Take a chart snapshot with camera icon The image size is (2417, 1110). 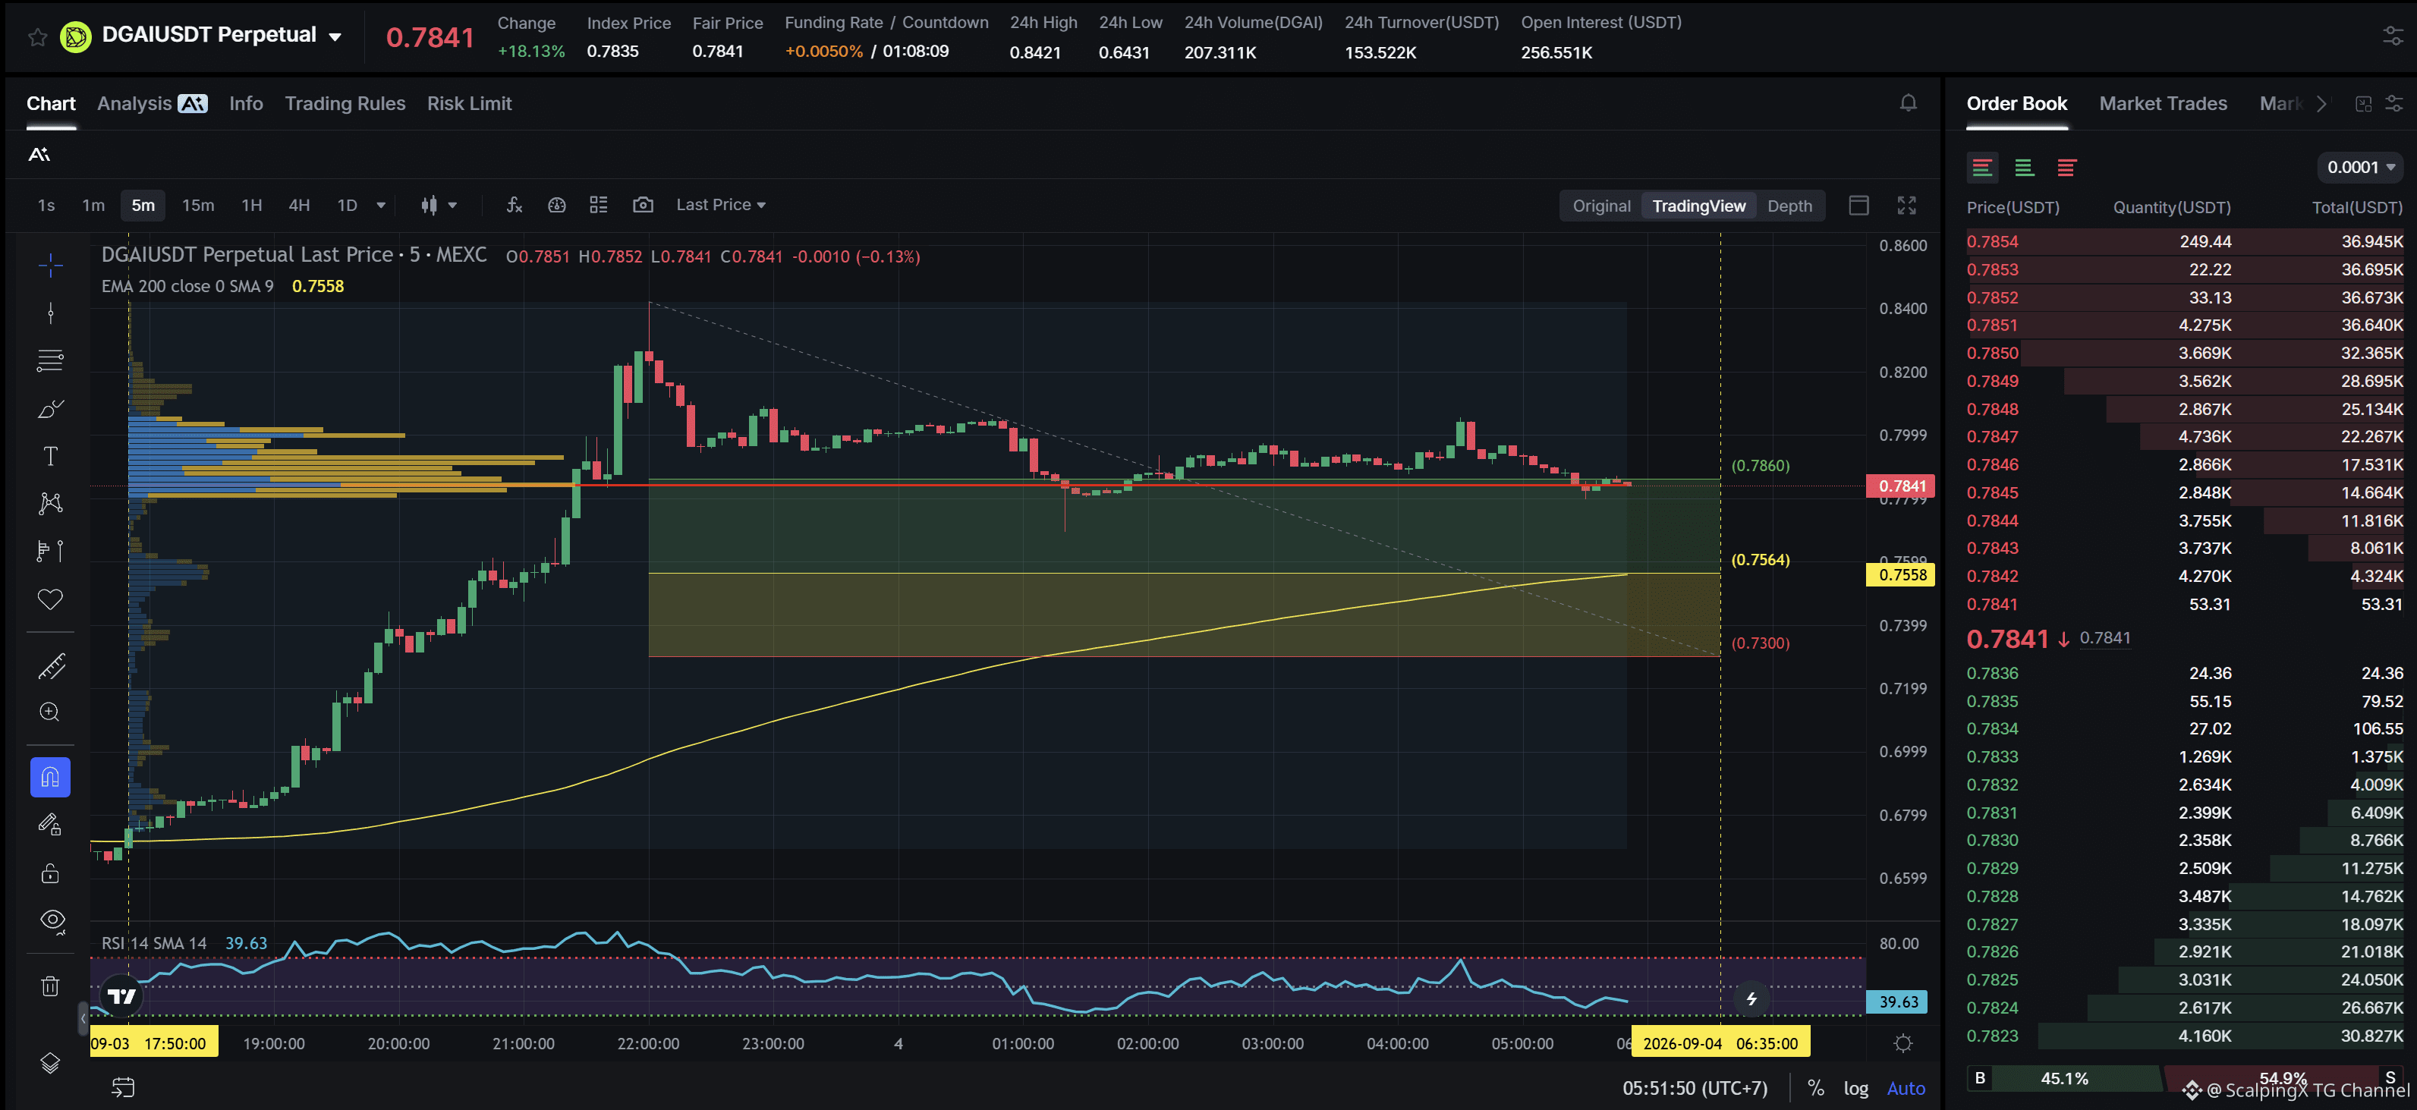coord(643,205)
